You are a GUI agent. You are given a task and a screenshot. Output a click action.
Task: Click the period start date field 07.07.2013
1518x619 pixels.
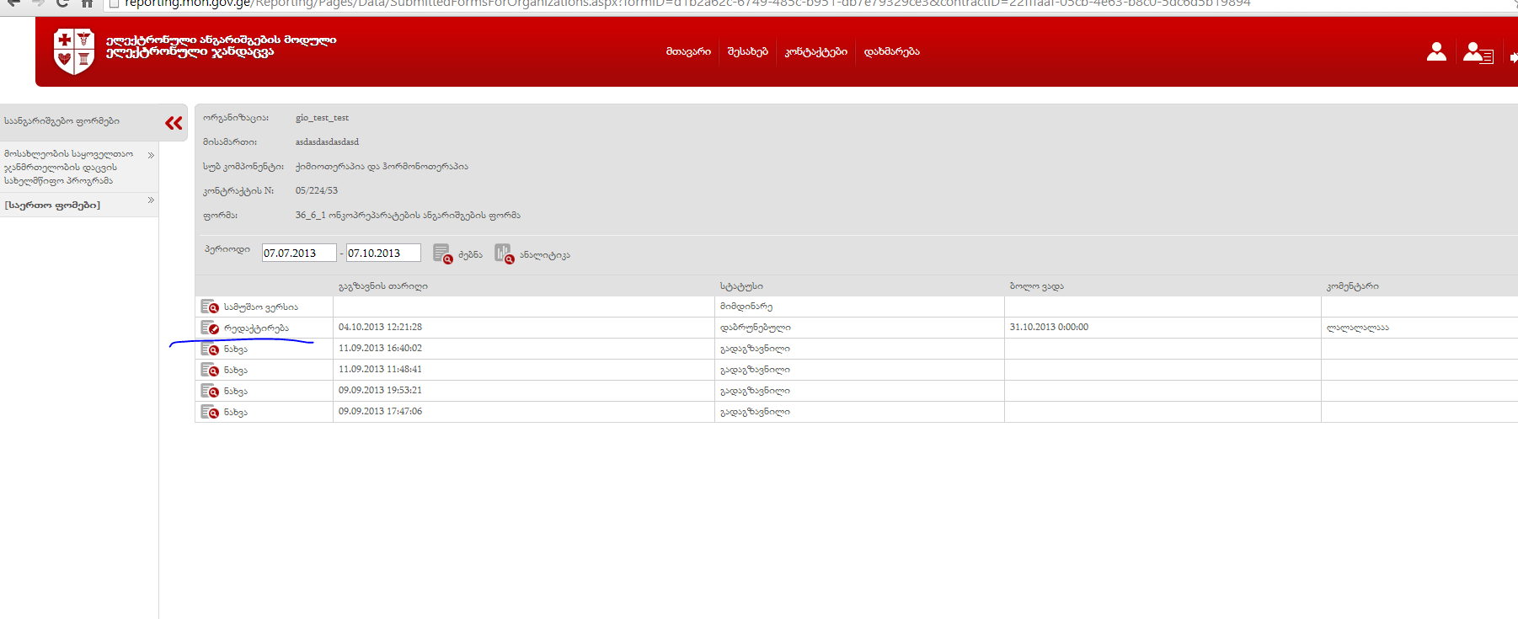tap(298, 253)
